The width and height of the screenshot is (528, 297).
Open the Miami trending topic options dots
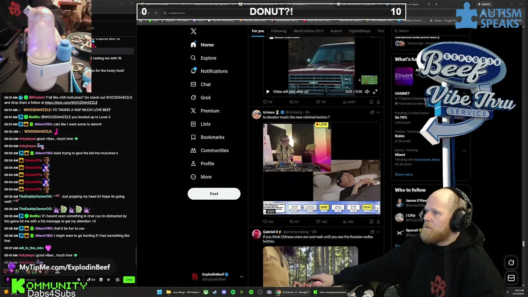tap(464, 151)
